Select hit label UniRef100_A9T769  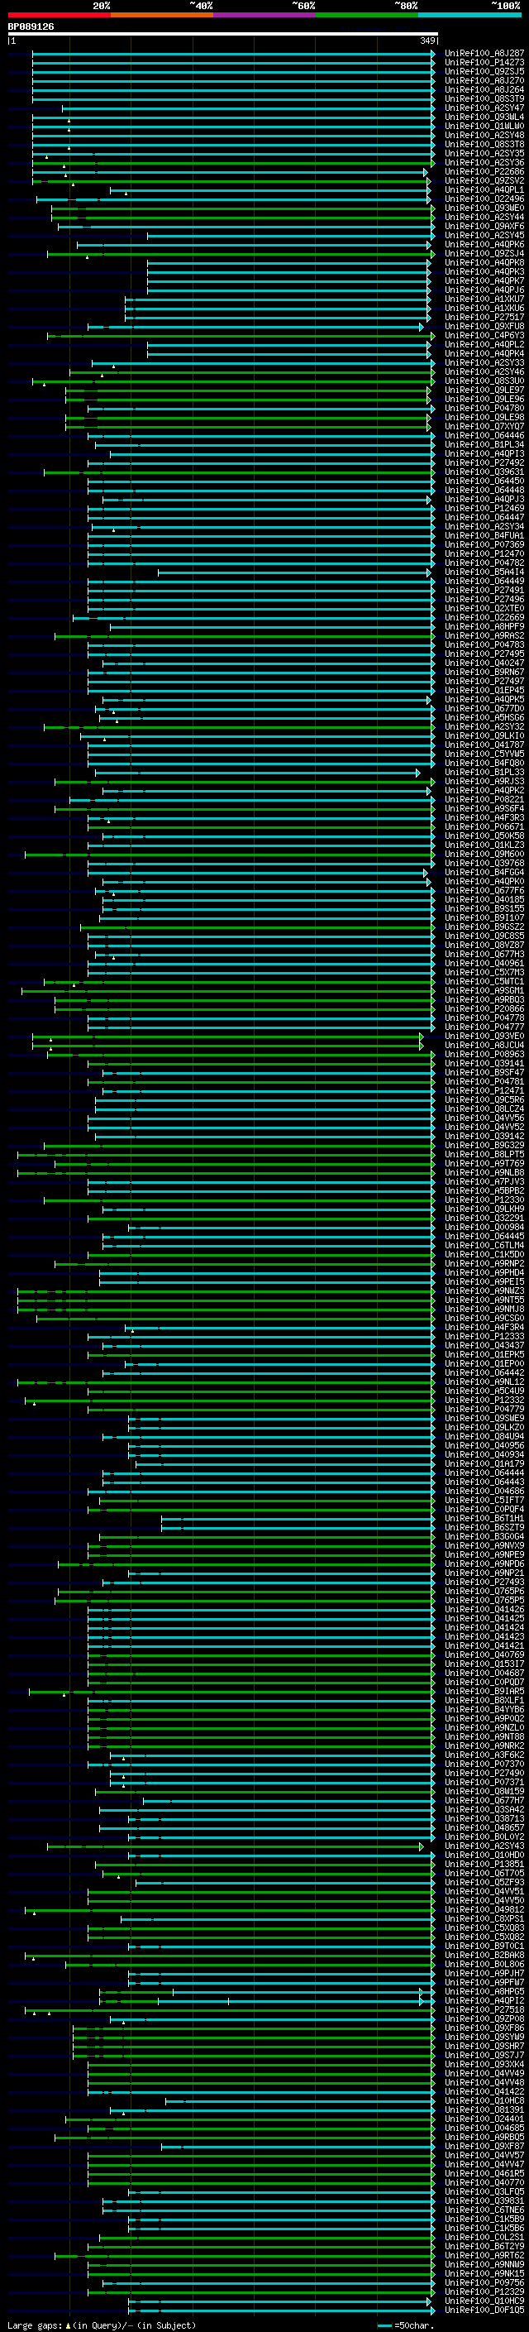[x=484, y=1163]
